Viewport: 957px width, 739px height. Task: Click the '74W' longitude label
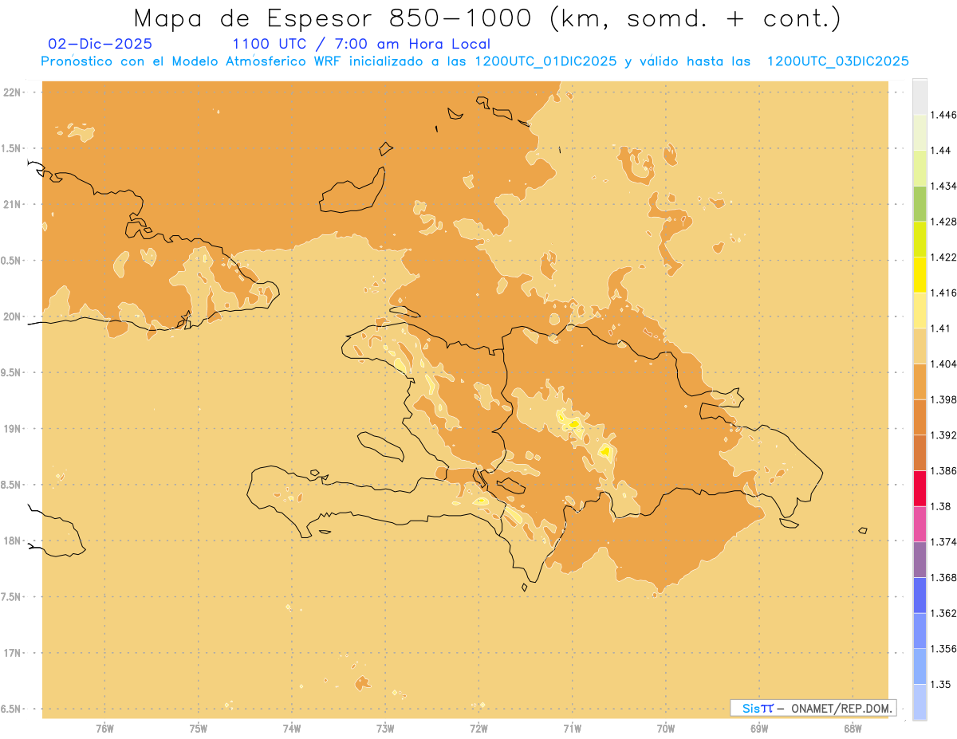pyautogui.click(x=292, y=729)
